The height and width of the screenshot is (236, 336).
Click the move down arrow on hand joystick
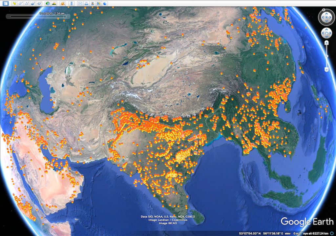(326, 37)
